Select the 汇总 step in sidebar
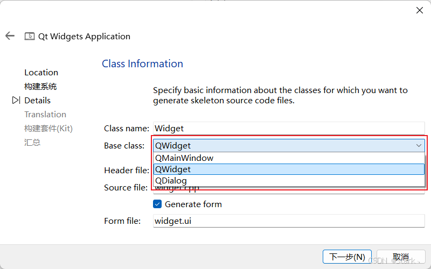The image size is (431, 269). coord(32,143)
